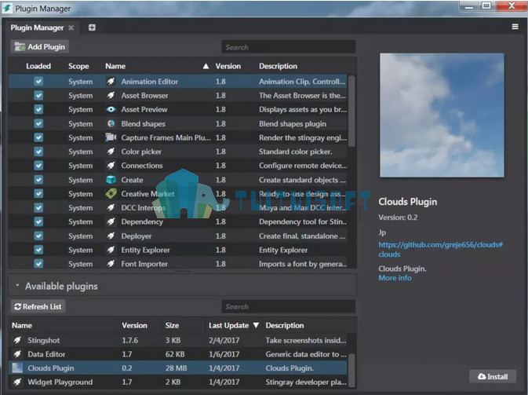
Task: Open the hamburger panel menu
Action: tap(515, 27)
